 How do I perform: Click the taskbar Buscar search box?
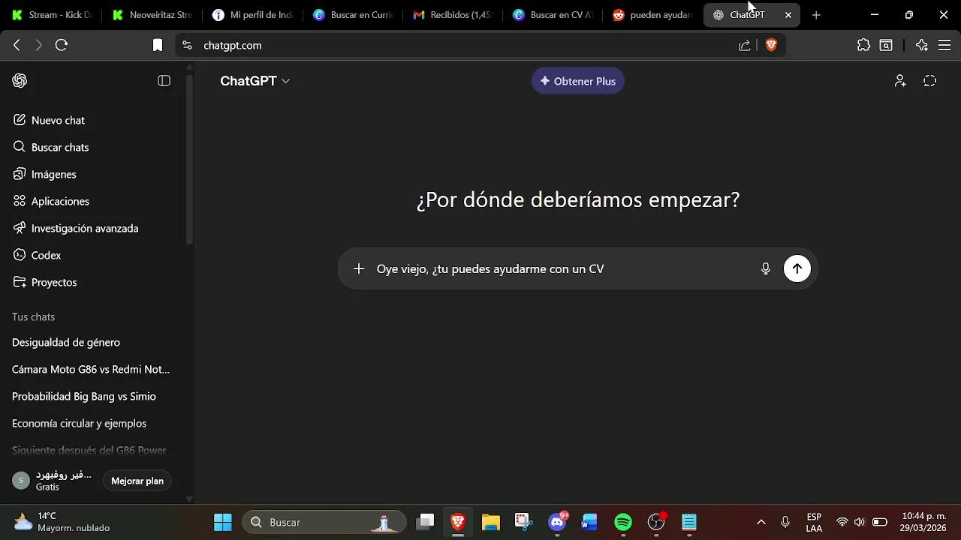pyautogui.click(x=324, y=522)
